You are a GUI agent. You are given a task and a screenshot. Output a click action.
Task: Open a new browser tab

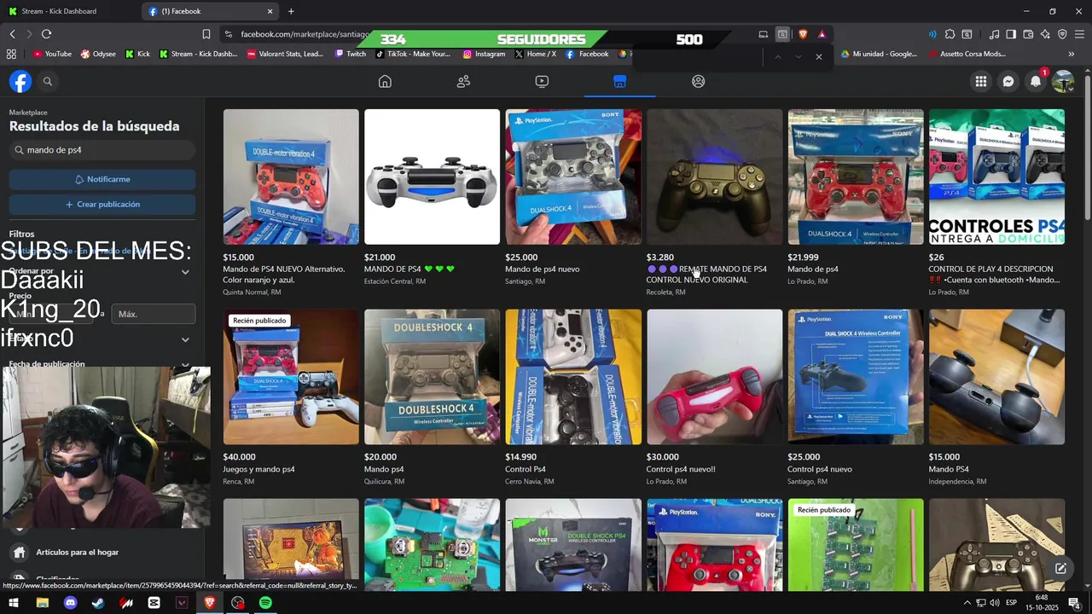[291, 11]
